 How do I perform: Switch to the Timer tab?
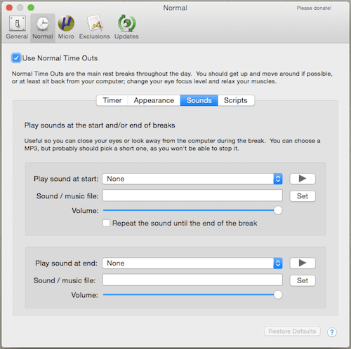pyautogui.click(x=112, y=100)
